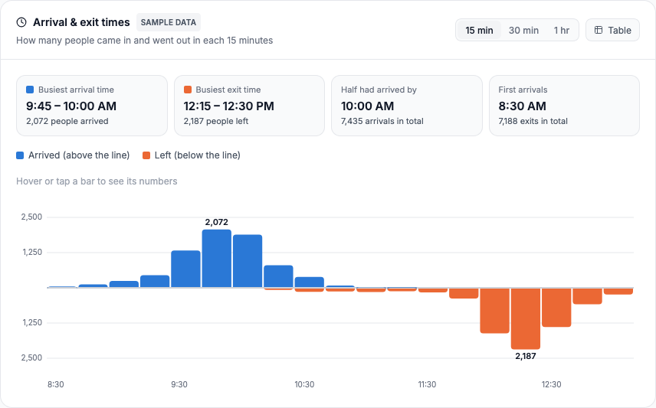Image resolution: width=656 pixels, height=408 pixels.
Task: Click the tallest blue bar labeled 2,072
Action: tap(217, 258)
